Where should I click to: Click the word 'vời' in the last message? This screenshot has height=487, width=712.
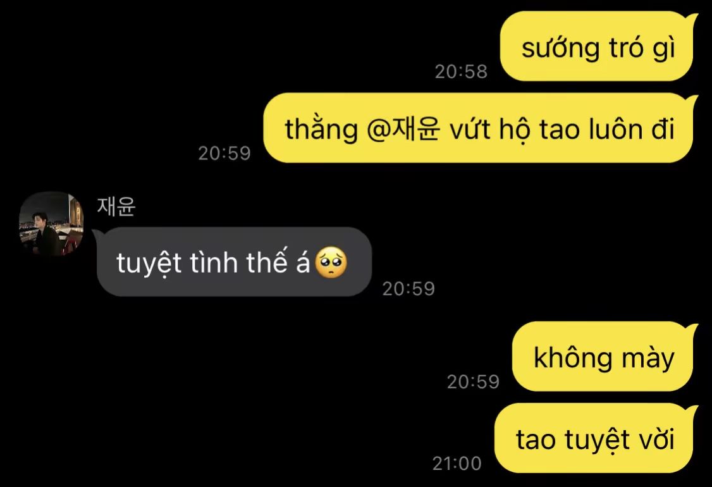(x=656, y=440)
